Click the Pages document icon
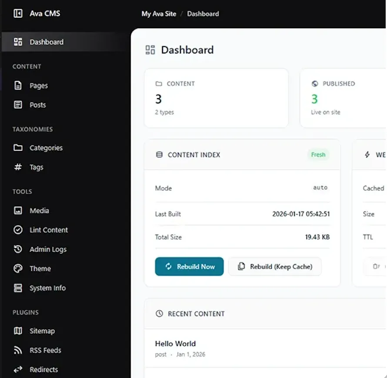387x378 pixels. (18, 85)
